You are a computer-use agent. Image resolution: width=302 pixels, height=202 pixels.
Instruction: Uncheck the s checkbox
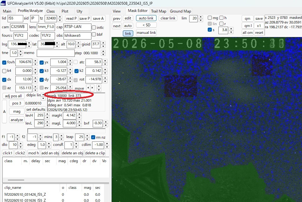point(210,30)
